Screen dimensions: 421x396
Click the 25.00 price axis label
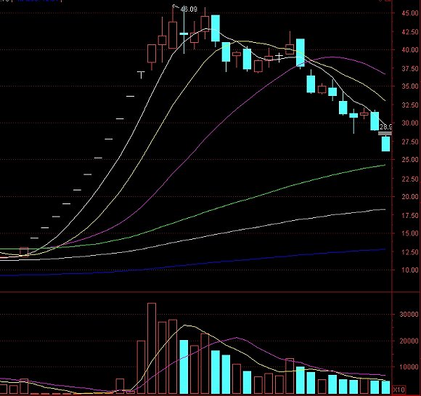coord(410,160)
